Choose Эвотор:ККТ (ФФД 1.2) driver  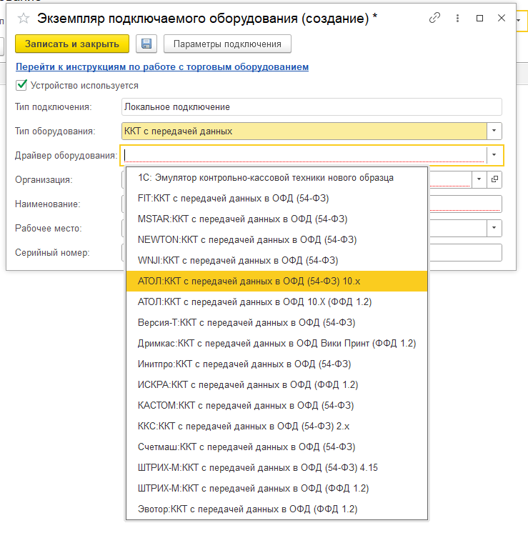pyautogui.click(x=277, y=509)
